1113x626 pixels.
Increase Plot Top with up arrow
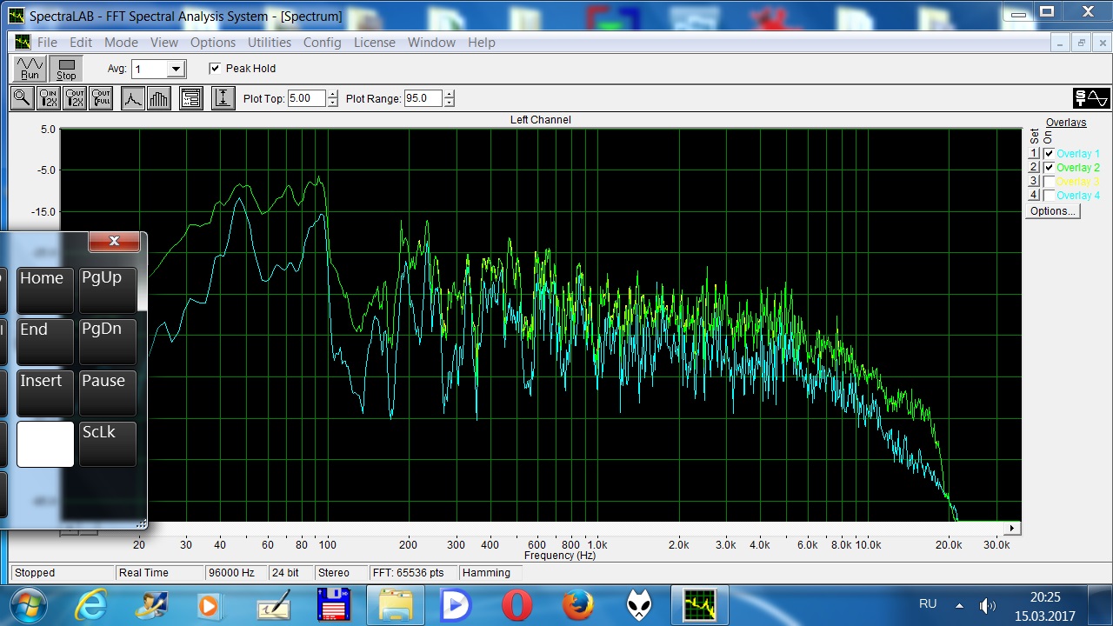pyautogui.click(x=332, y=95)
